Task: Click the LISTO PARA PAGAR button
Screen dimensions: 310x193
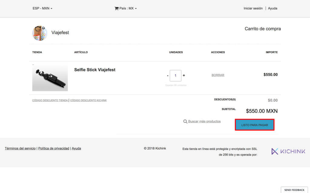Action: tap(255, 125)
